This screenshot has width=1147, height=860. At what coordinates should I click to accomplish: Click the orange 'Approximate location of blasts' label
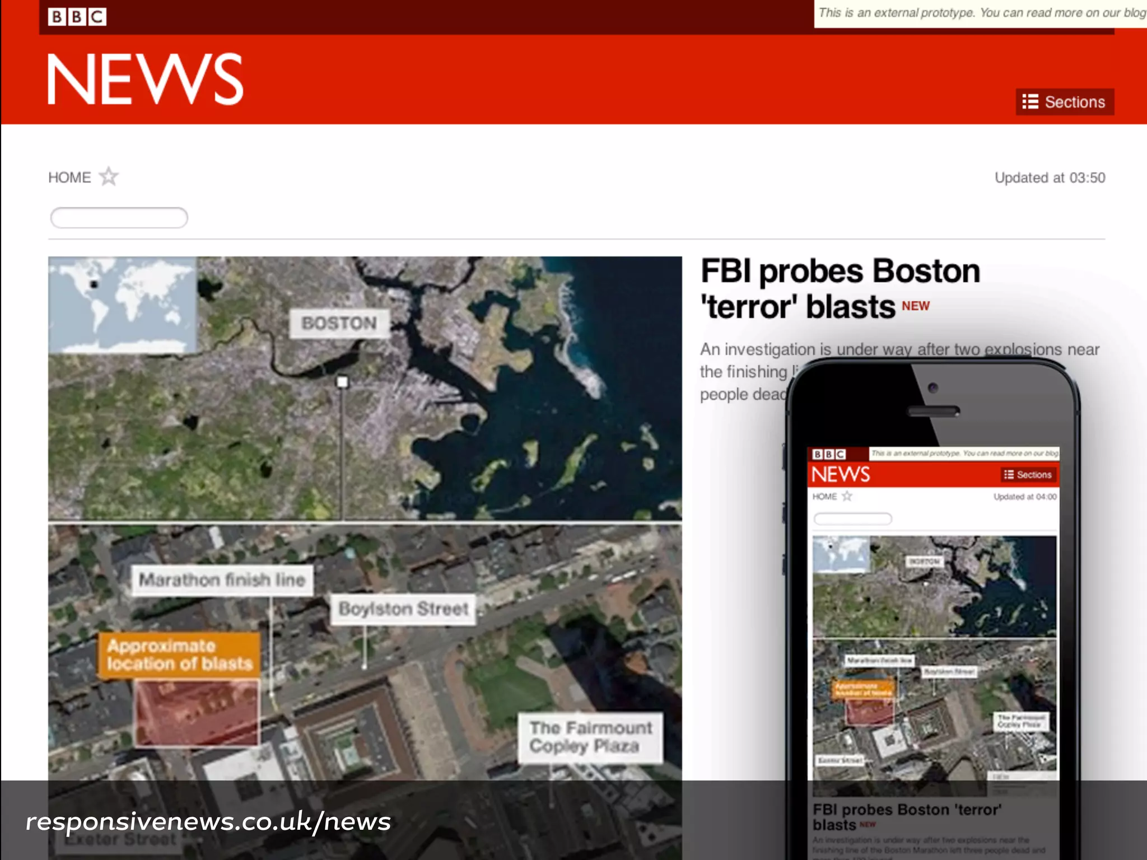pyautogui.click(x=180, y=655)
